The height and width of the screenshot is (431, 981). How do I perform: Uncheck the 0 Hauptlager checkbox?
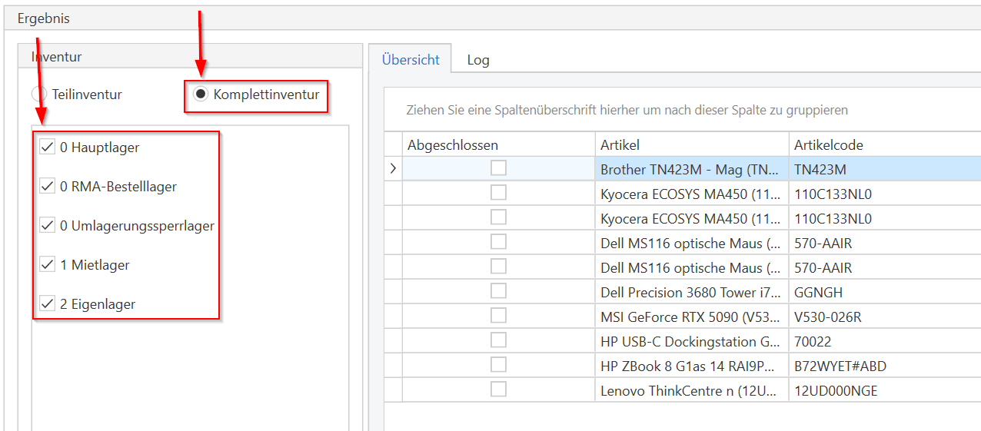tap(48, 148)
